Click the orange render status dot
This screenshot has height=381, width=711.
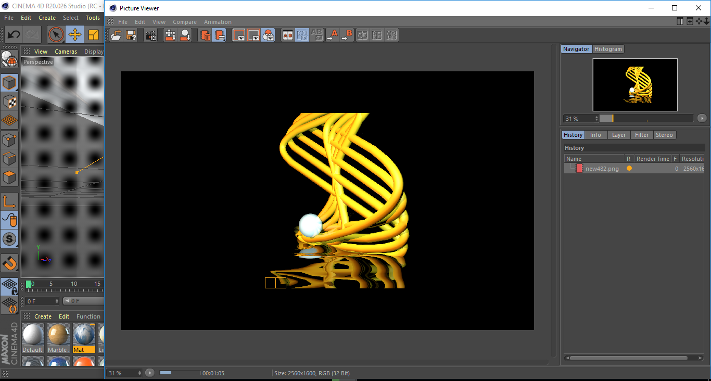pos(629,169)
